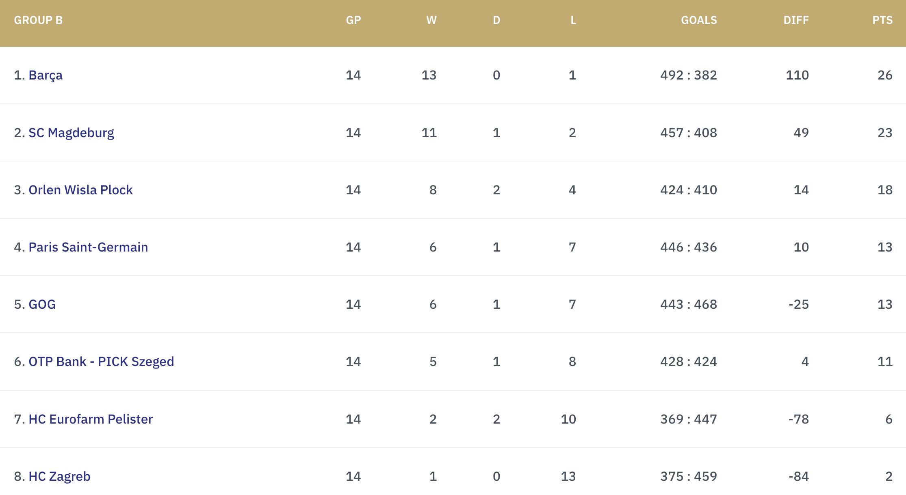
Task: Select the W column header
Action: click(431, 20)
